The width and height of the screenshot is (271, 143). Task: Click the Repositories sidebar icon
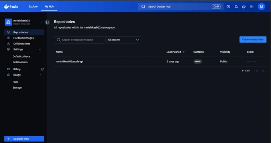pos(8,32)
